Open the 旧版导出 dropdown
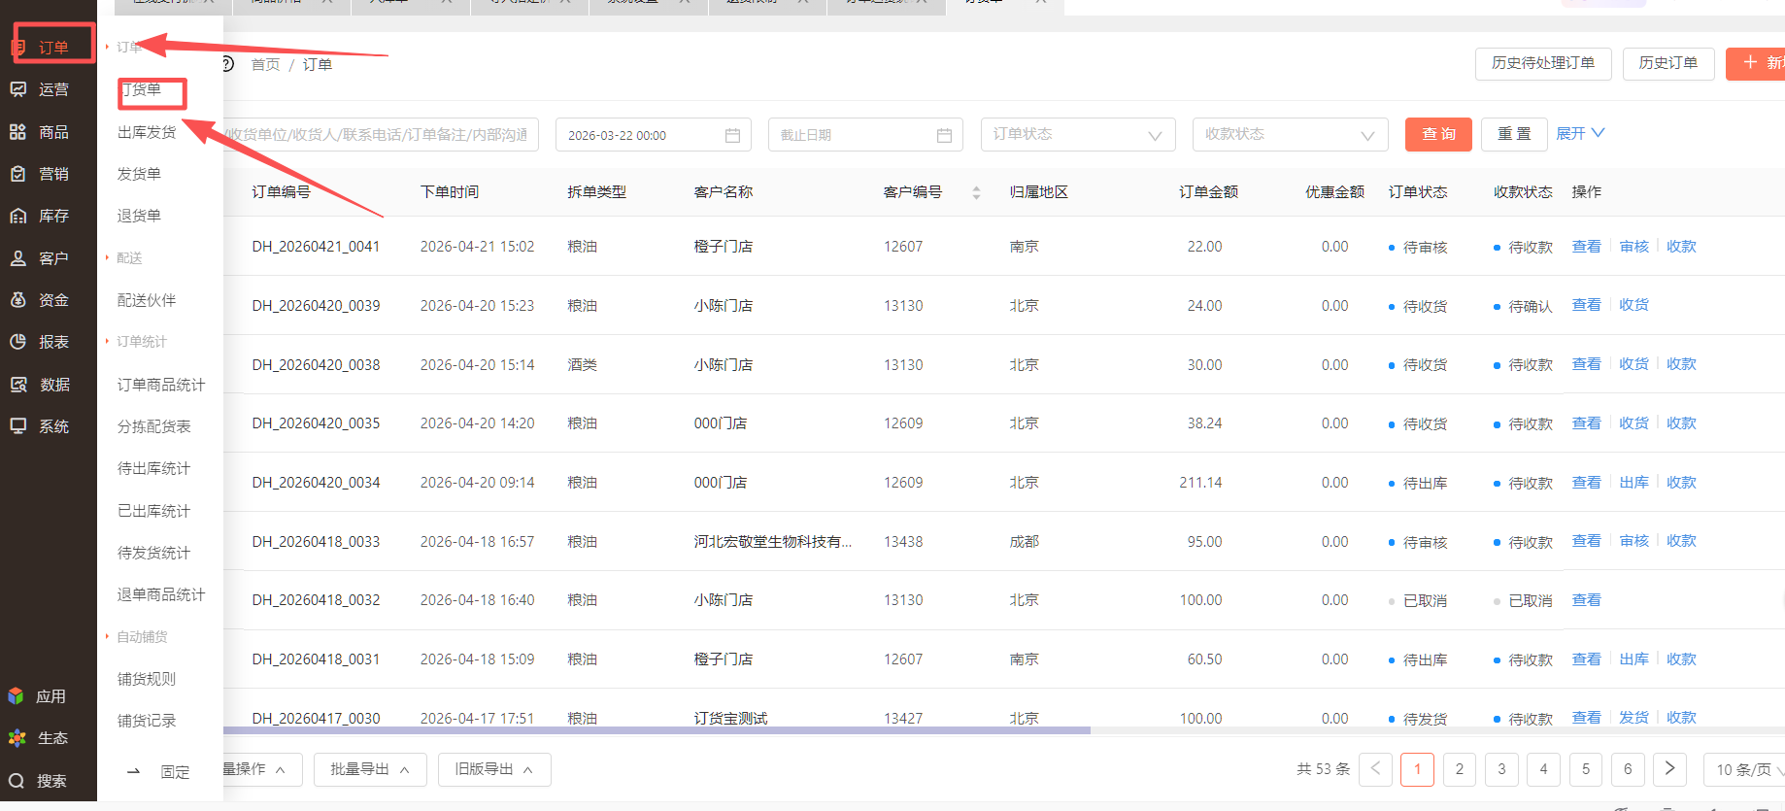Viewport: 1785px width, 811px height. point(494,769)
